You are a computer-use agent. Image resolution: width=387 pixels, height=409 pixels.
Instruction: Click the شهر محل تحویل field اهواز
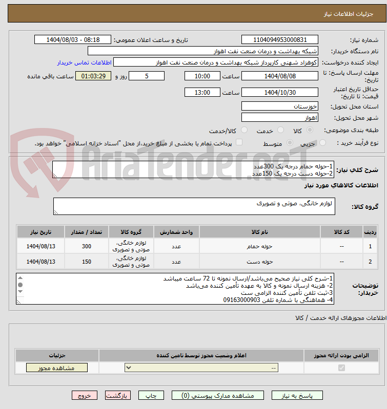pyautogui.click(x=280, y=117)
